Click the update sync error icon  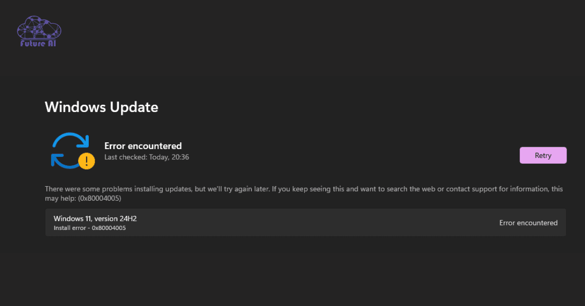tap(73, 151)
